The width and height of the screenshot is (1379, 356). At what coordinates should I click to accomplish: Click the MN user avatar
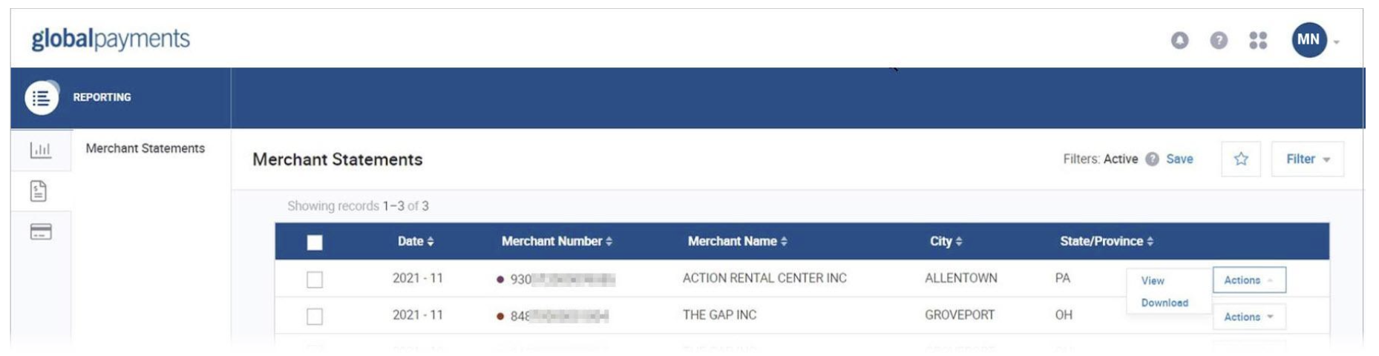1308,40
